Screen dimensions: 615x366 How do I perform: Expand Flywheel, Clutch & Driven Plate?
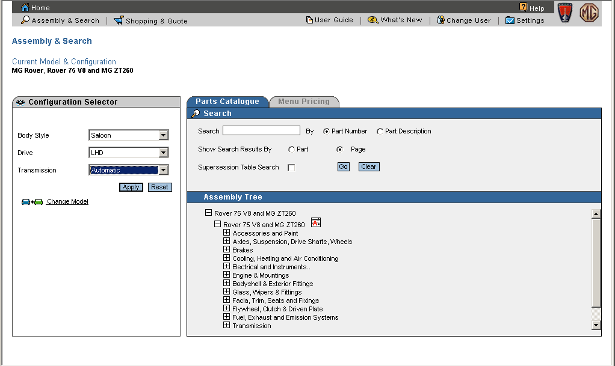click(x=226, y=308)
